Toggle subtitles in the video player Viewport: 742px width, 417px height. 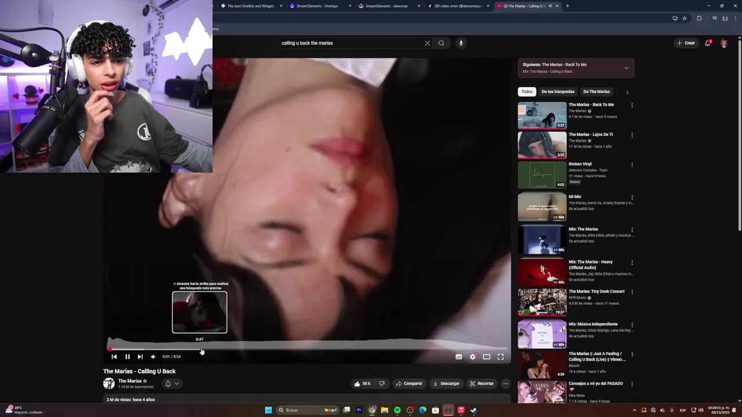click(459, 357)
